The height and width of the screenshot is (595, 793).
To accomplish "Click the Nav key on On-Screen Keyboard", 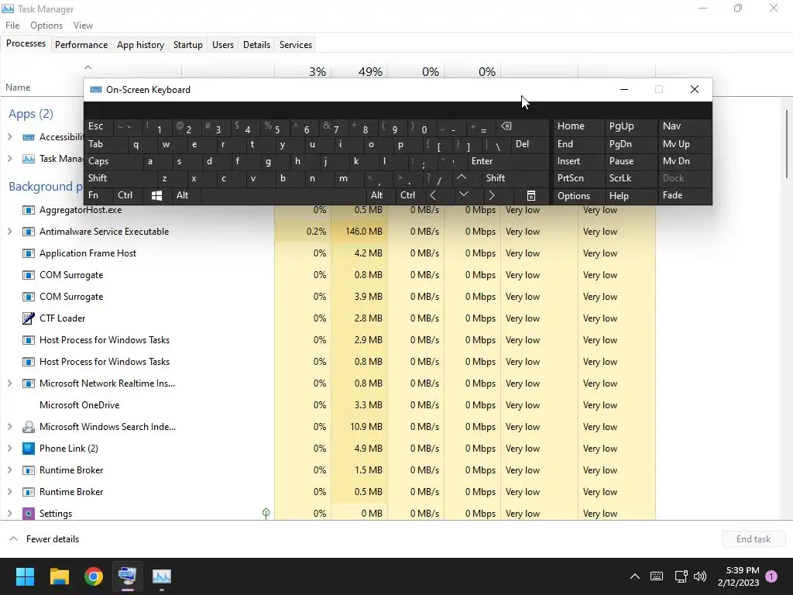I will click(685, 126).
